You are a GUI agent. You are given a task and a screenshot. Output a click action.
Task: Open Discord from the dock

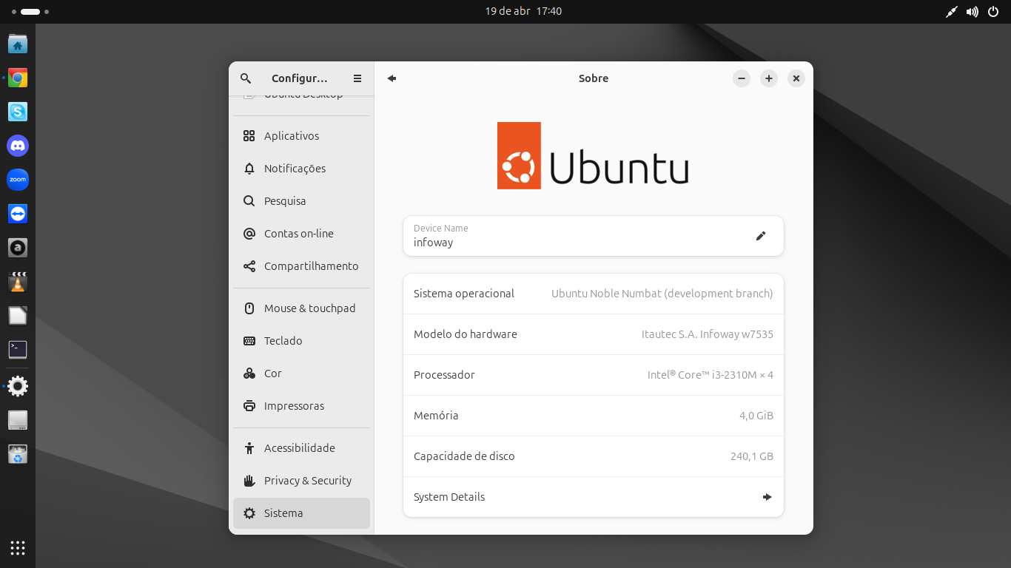pos(18,146)
